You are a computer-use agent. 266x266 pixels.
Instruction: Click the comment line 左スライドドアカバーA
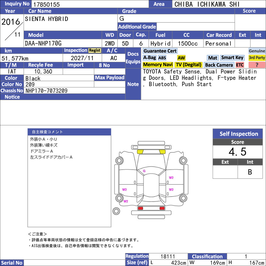coord(51,157)
